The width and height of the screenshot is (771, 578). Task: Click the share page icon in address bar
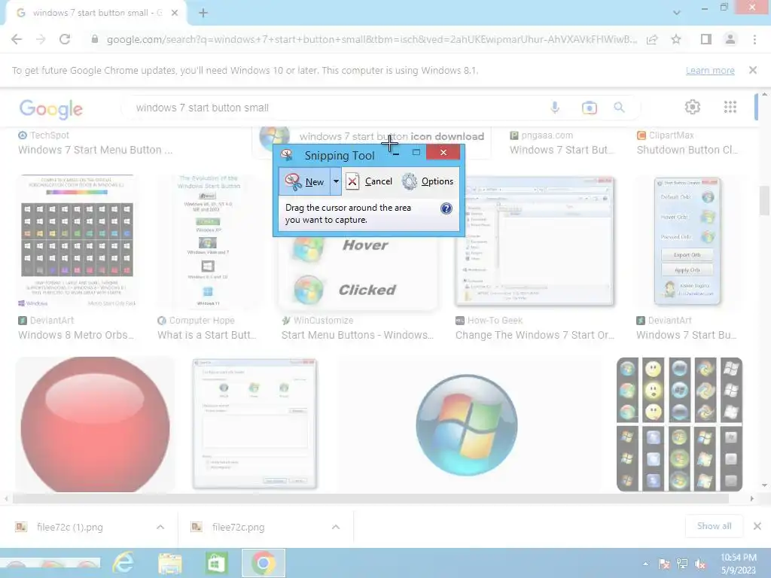click(652, 39)
